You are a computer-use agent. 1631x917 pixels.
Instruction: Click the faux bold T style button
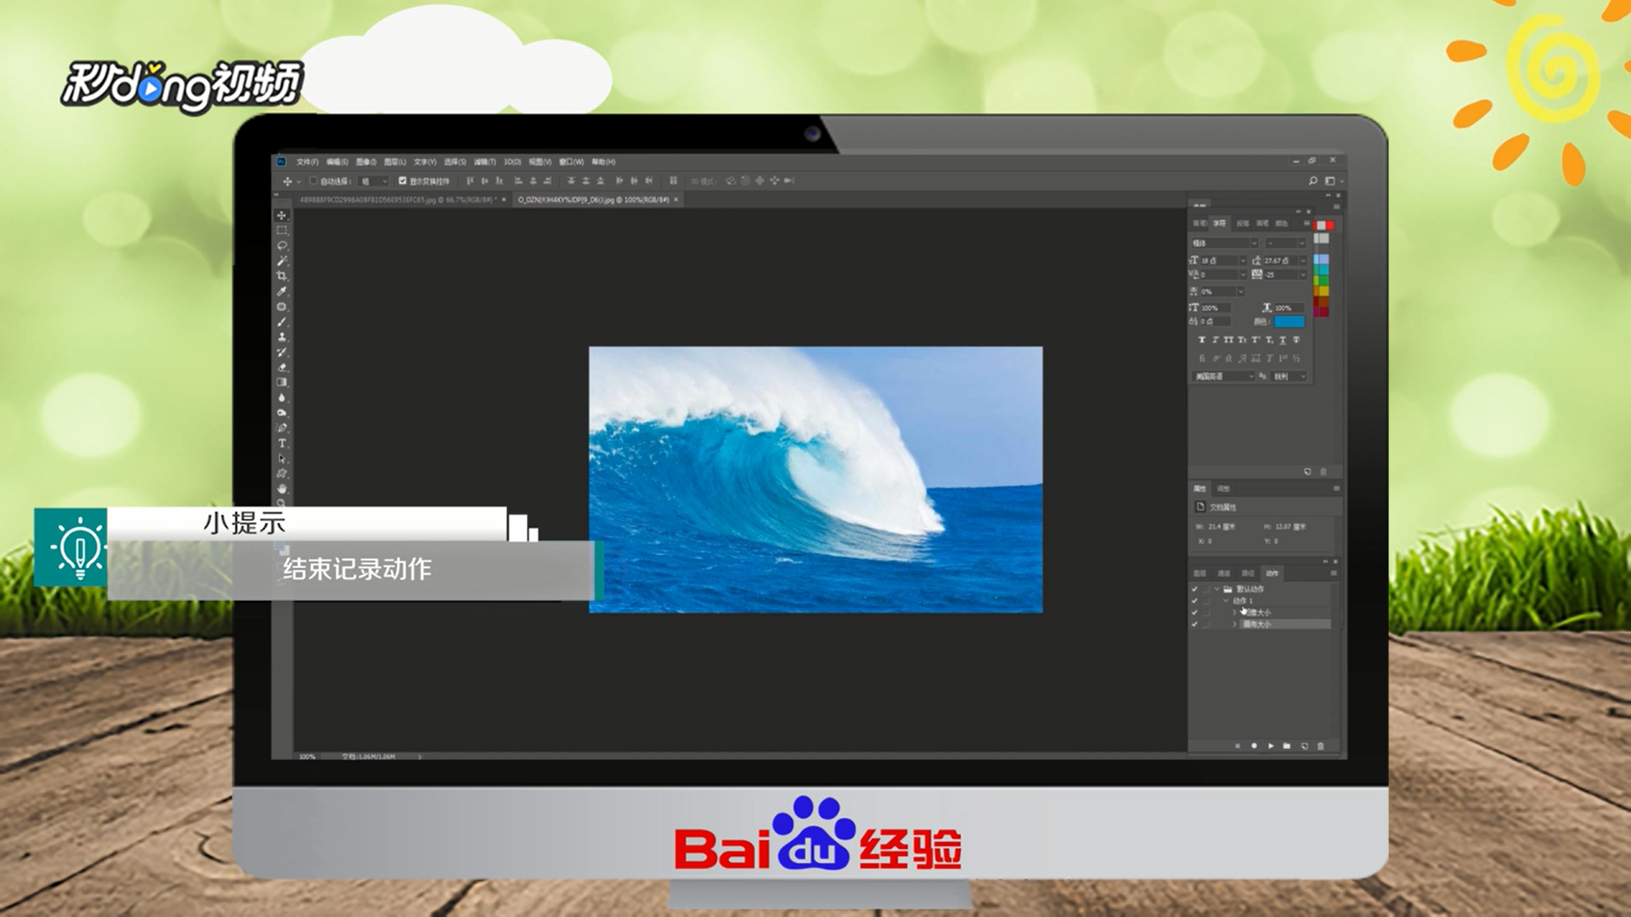point(1201,340)
